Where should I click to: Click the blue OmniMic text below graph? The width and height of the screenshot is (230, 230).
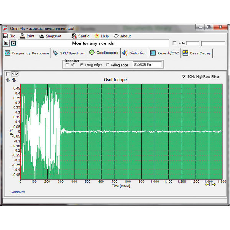pyautogui.click(x=18, y=192)
